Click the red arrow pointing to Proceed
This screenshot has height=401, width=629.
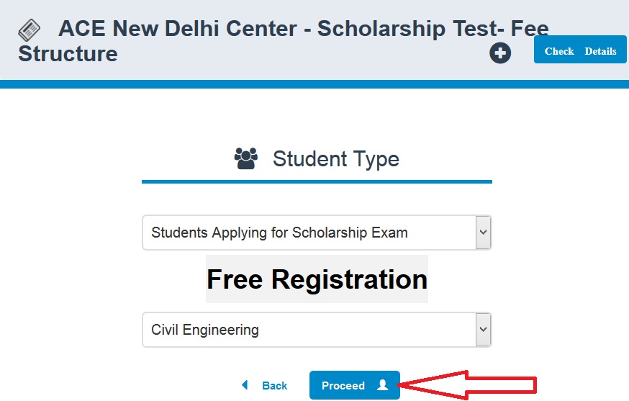click(467, 385)
